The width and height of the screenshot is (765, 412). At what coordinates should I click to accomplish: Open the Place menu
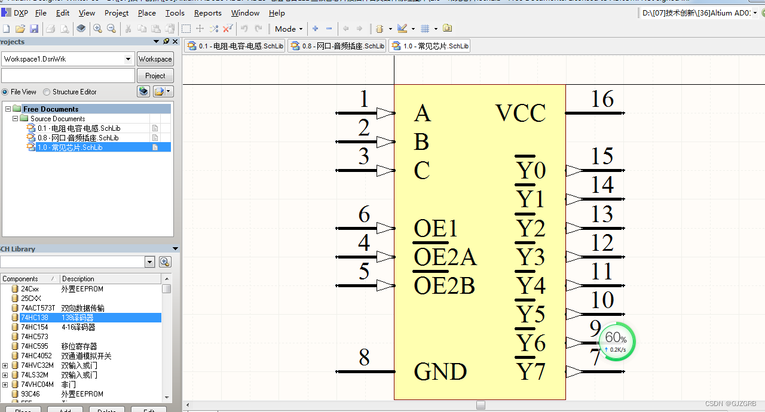point(146,13)
